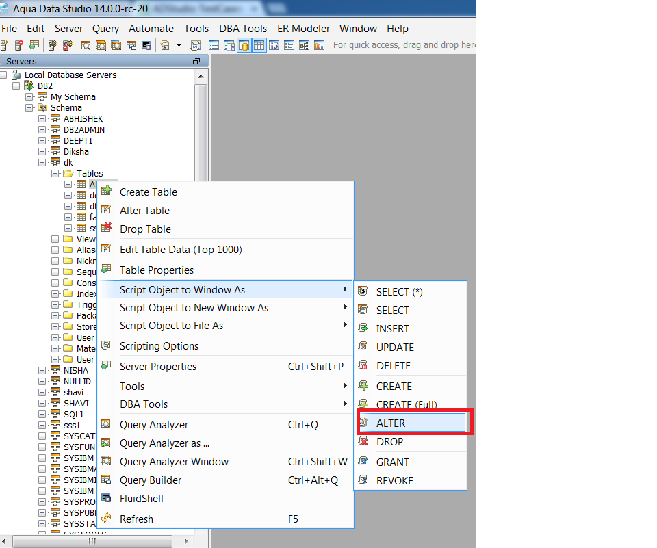Expand the ABHISHEK schema node
Image resolution: width=657 pixels, height=548 pixels.
[x=42, y=118]
